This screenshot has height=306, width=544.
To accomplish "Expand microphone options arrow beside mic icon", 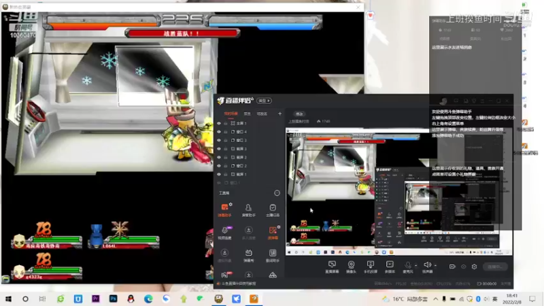I will [x=416, y=266].
